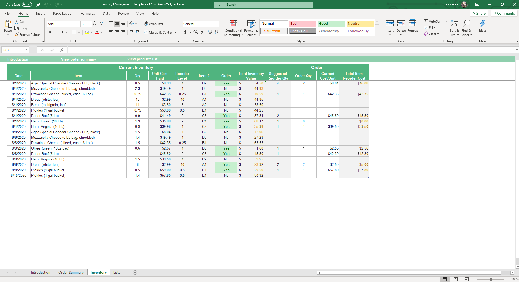Click the Format Painter icon
Viewport: 519px width, 282px height.
[x=17, y=34]
